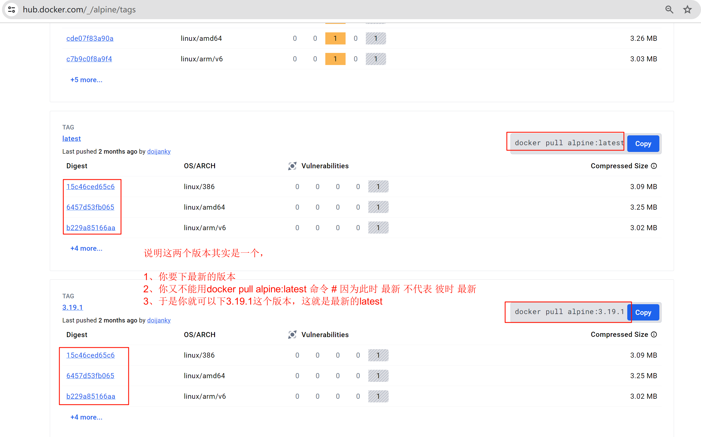The image size is (701, 437).
Task: Open the 3.19.1 tag link
Action: (73, 307)
